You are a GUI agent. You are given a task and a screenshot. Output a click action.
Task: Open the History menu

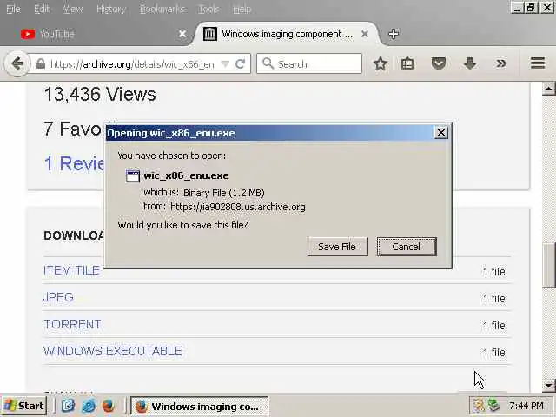pyautogui.click(x=111, y=9)
